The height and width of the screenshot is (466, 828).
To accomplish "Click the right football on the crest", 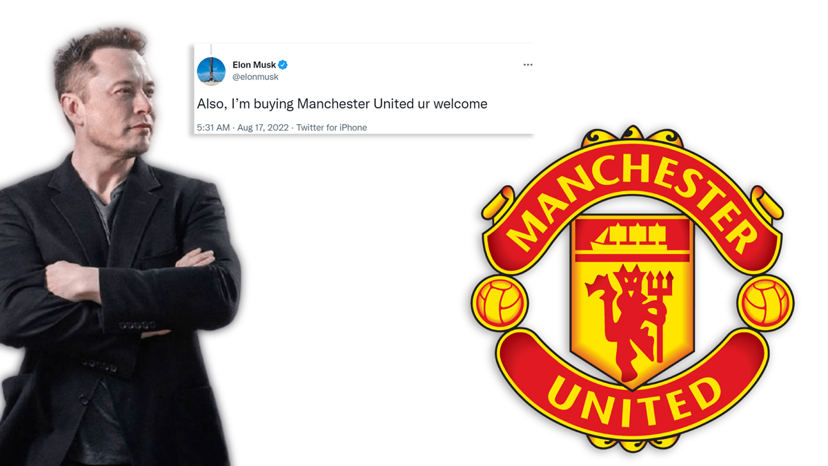I will tap(766, 302).
